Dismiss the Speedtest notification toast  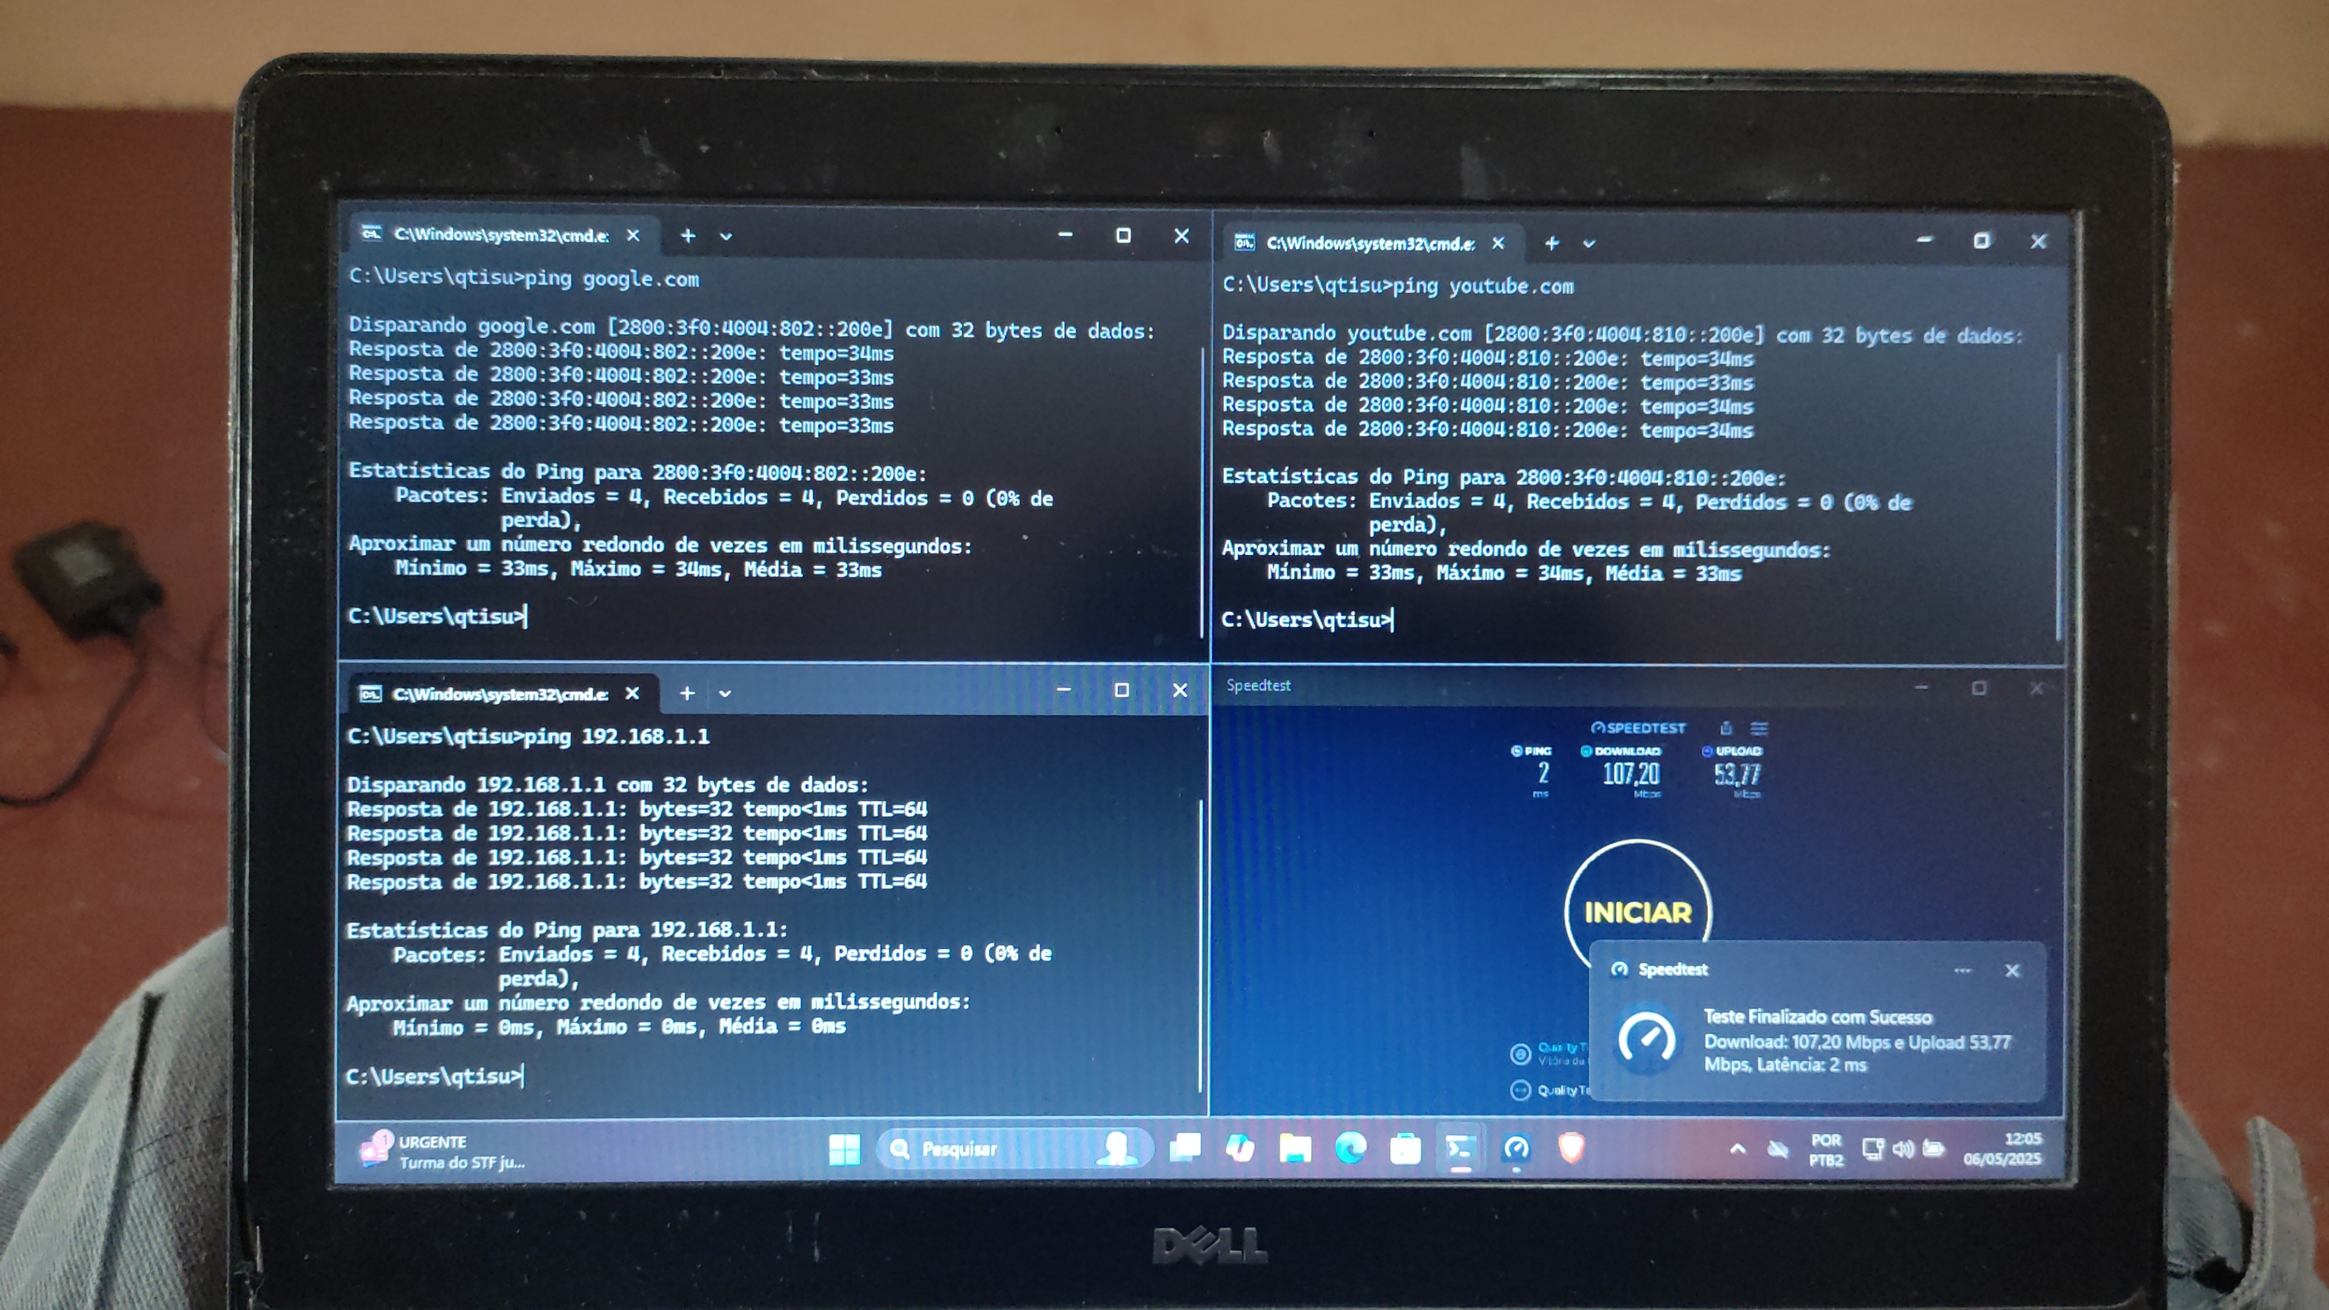click(x=2012, y=970)
